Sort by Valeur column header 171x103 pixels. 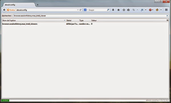(x=129, y=20)
